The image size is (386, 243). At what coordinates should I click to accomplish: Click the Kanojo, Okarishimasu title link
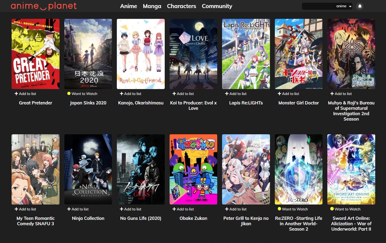141,103
